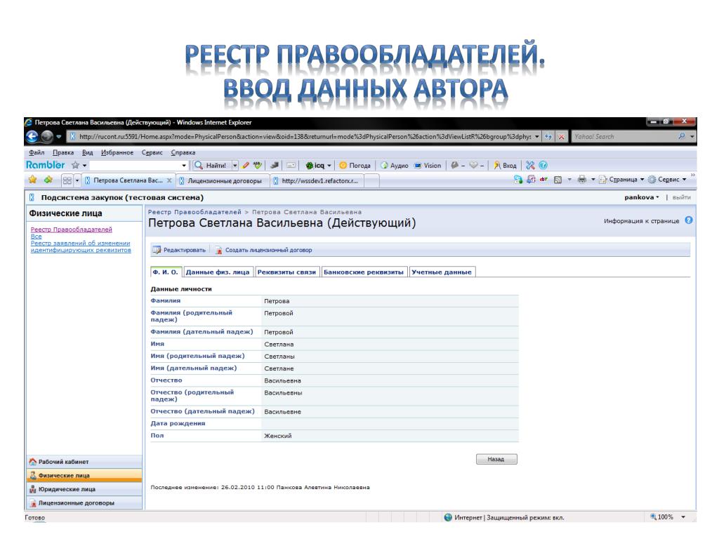Open the Справка menu
Viewport: 719px width, 539px height.
pyautogui.click(x=183, y=152)
